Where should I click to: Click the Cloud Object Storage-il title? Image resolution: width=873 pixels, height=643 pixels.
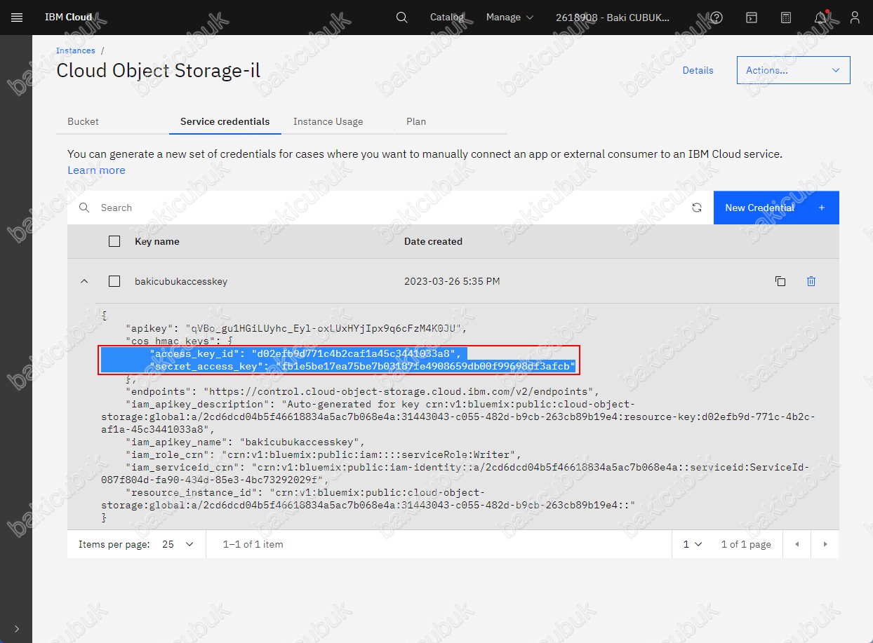pos(159,71)
